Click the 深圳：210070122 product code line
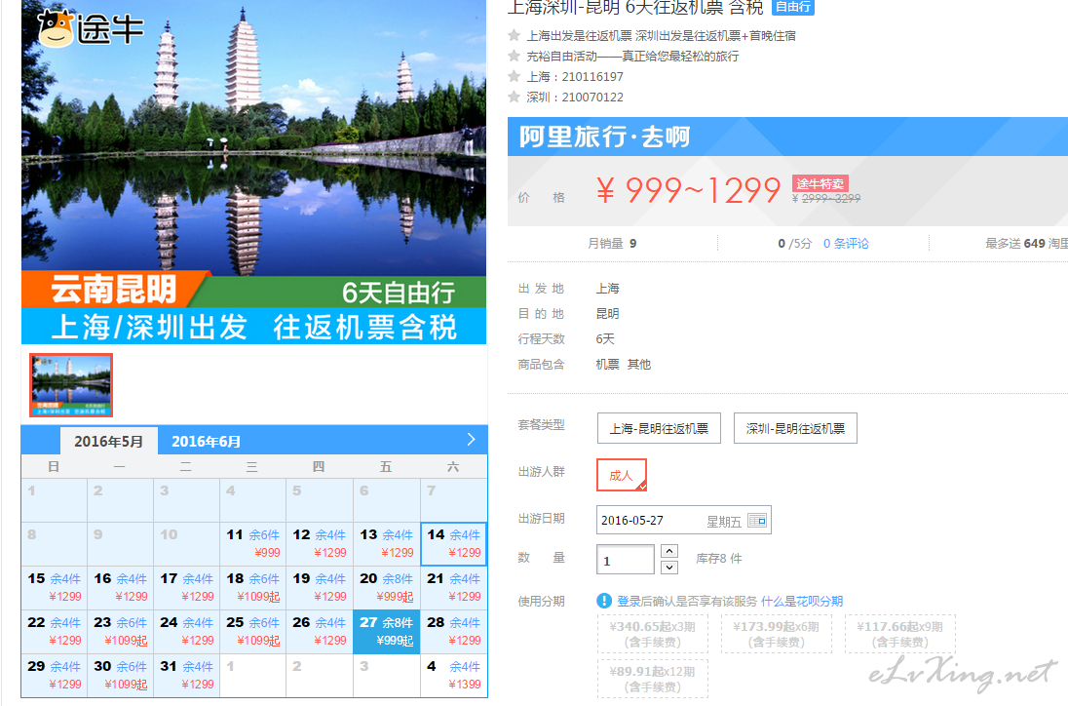 pyautogui.click(x=574, y=97)
